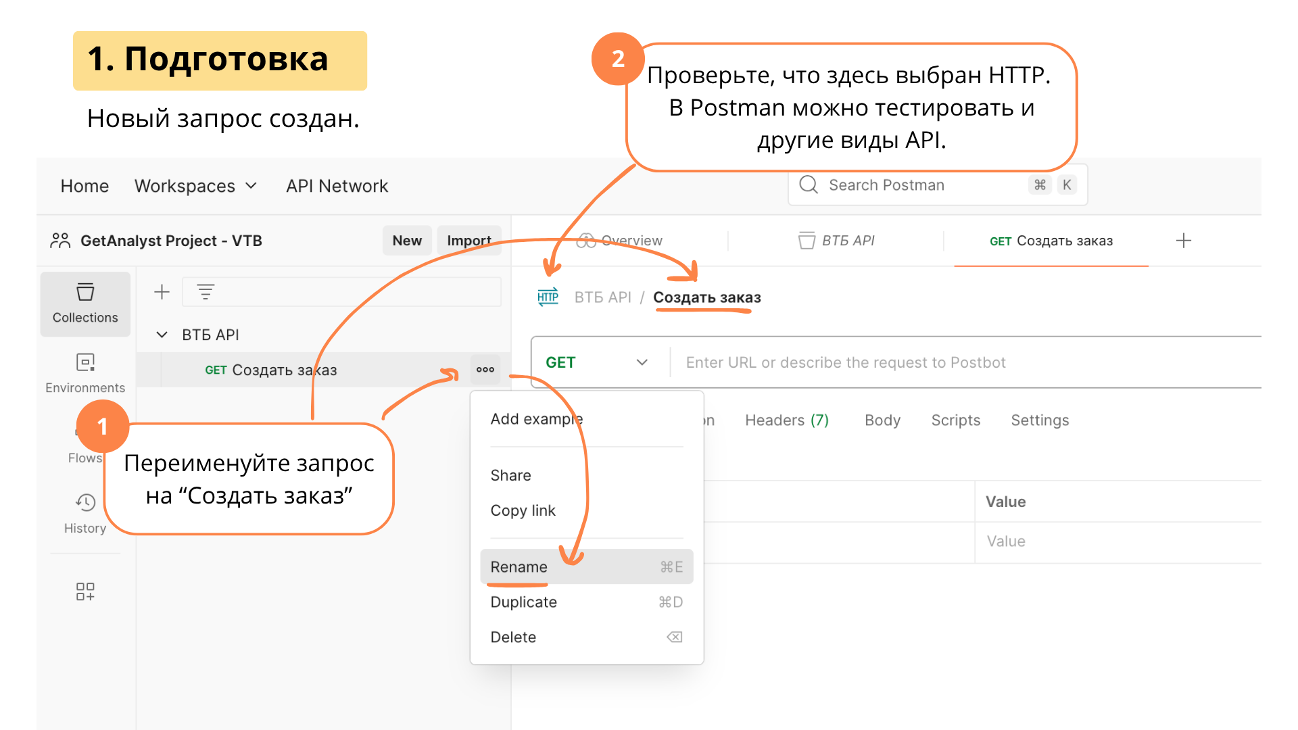Open a new tab with the plus icon
The image size is (1298, 730).
(1184, 241)
